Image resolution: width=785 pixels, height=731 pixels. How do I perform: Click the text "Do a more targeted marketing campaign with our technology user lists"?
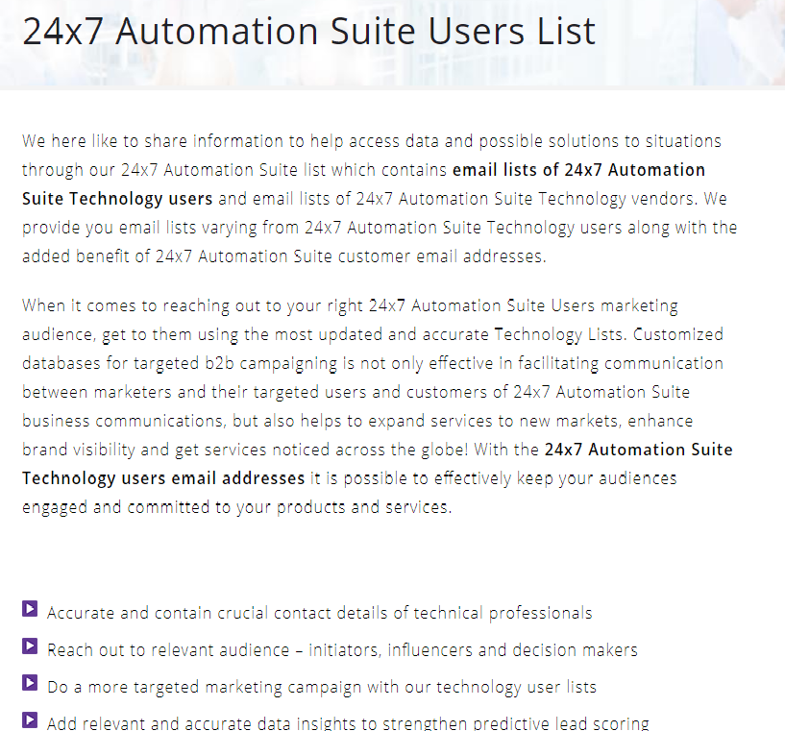point(322,687)
